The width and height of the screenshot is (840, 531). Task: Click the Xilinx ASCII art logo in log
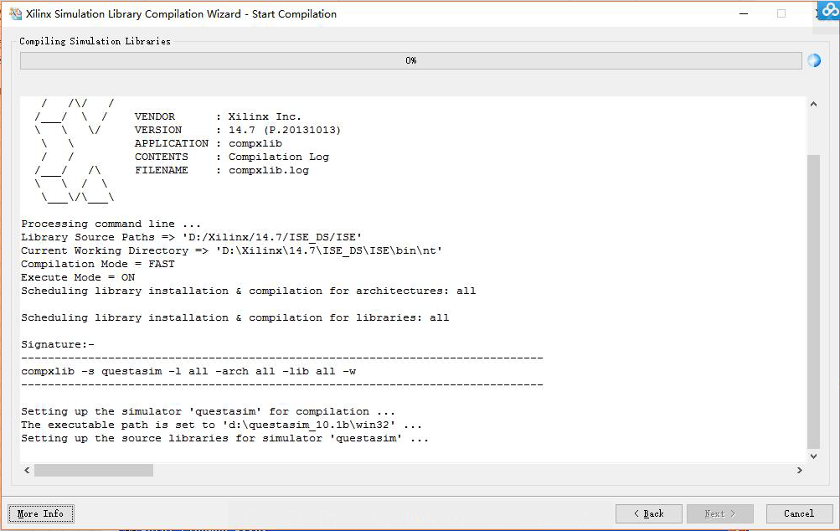point(75,150)
